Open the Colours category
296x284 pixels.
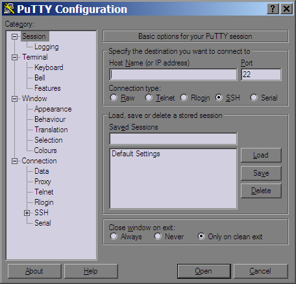[45, 150]
